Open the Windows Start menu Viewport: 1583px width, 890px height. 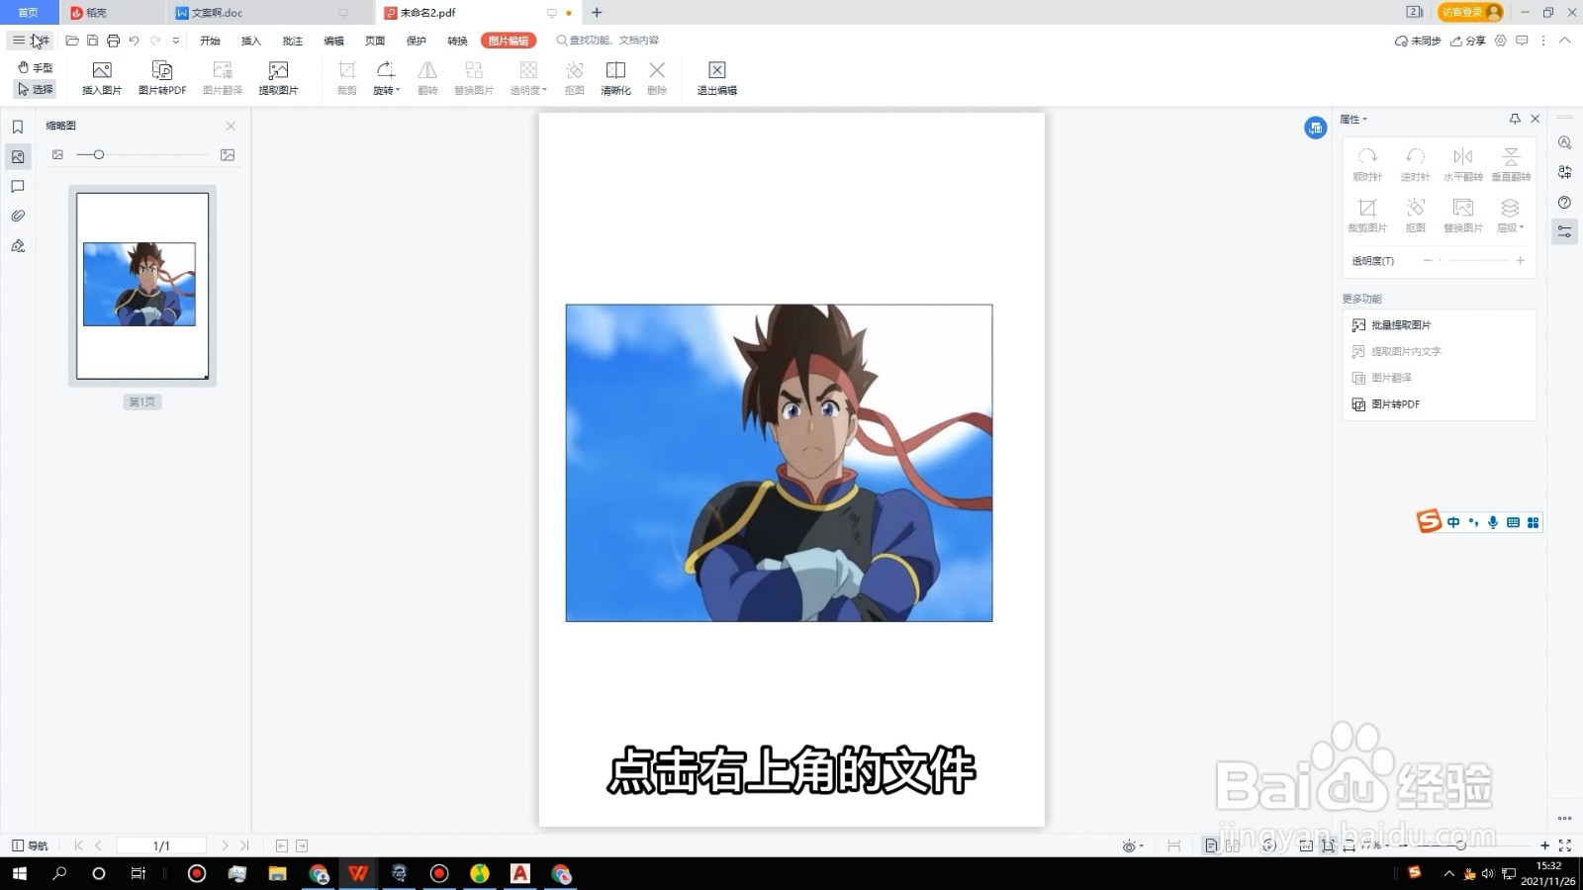pos(19,873)
